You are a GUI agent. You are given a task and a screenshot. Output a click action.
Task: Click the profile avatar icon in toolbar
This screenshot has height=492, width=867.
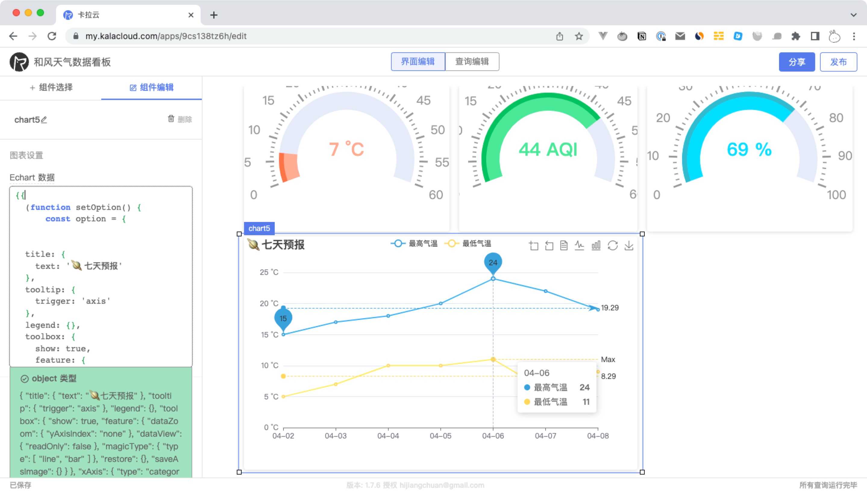(x=834, y=36)
